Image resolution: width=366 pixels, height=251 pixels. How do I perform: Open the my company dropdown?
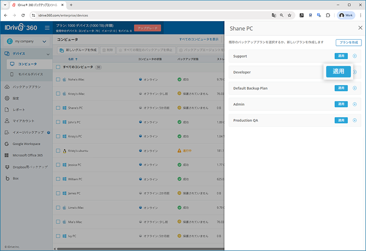click(x=26, y=42)
